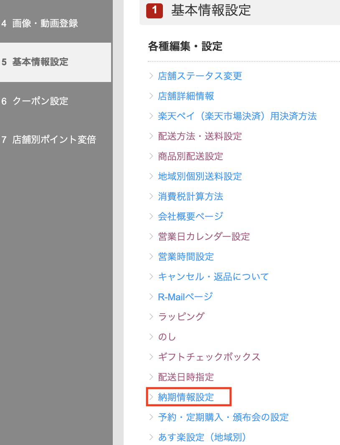This screenshot has height=445, width=340.
Task: Select 基本情報設定 sidebar item
Action: 56,62
